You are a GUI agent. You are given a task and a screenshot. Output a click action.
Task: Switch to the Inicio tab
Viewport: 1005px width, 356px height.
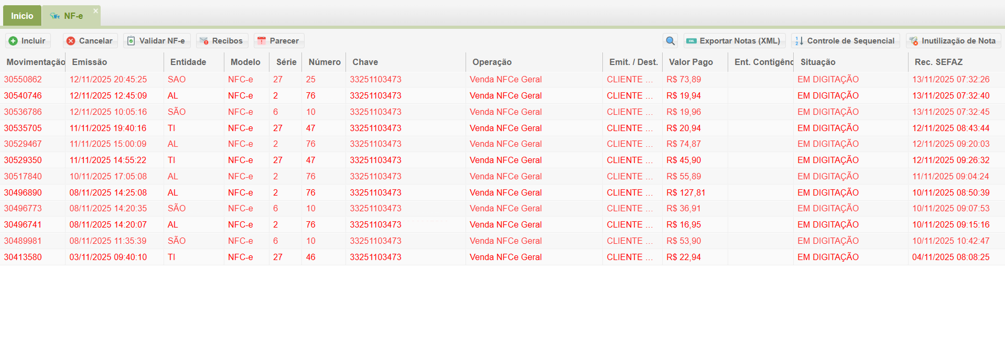tap(22, 16)
